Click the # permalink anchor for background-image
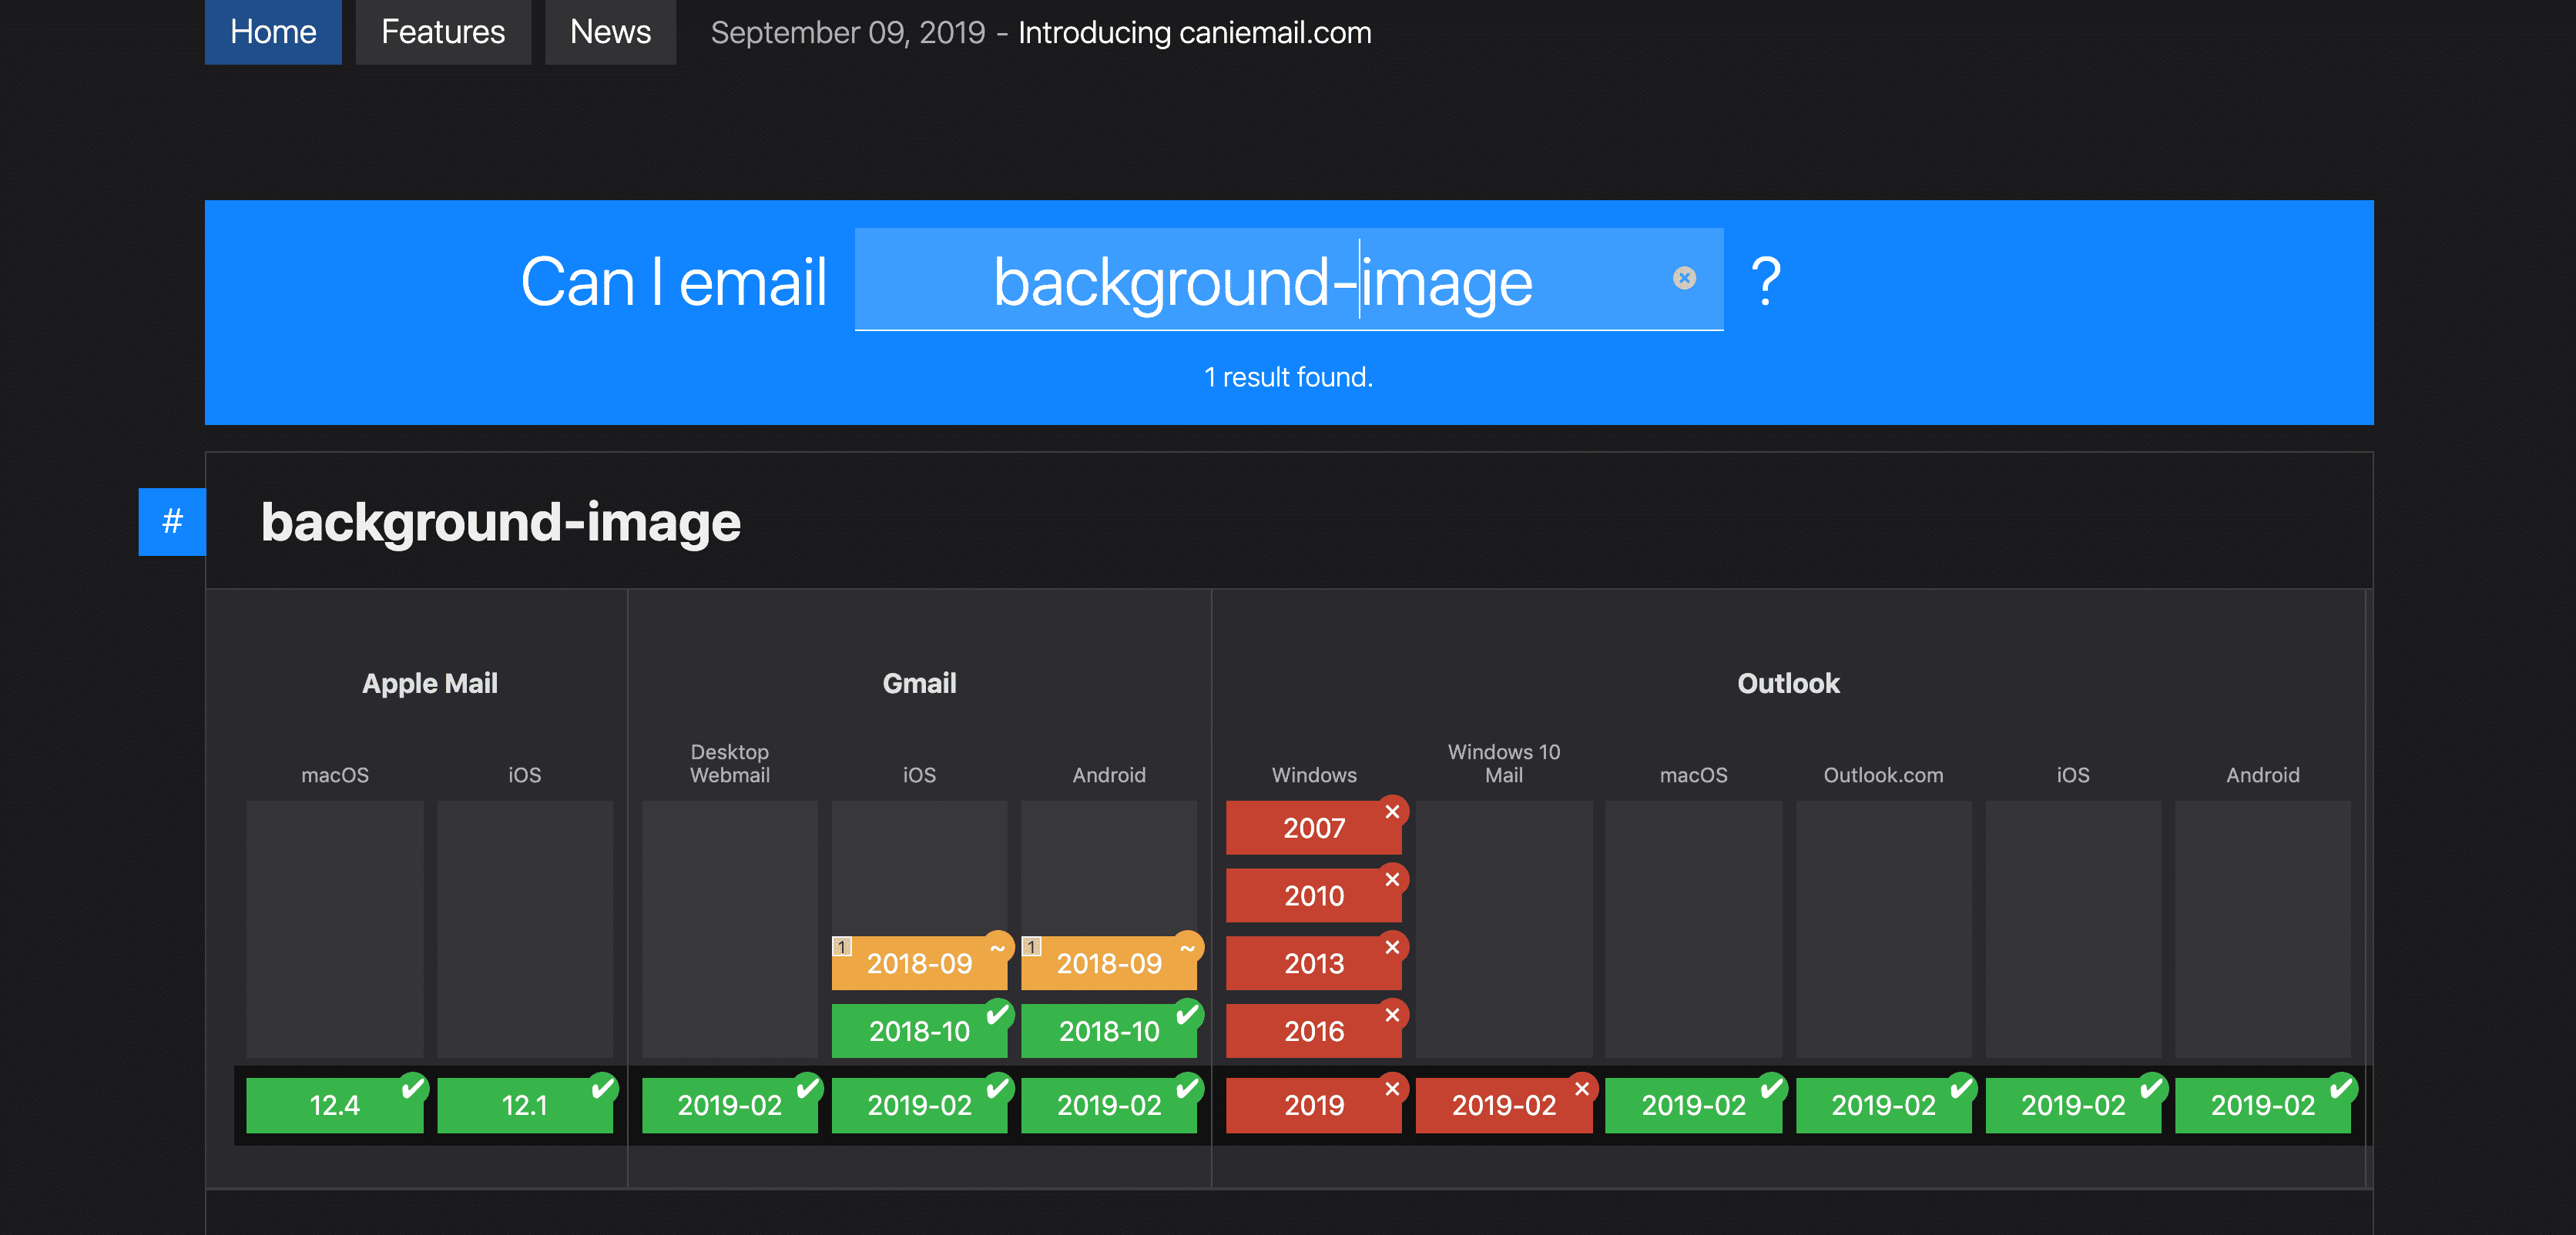The height and width of the screenshot is (1235, 2576). (172, 521)
